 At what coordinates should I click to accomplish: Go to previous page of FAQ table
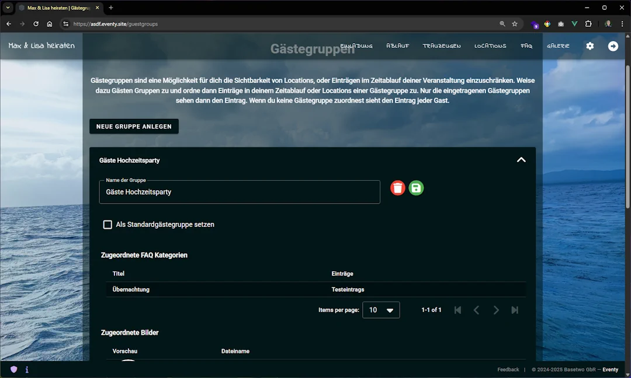pos(476,310)
